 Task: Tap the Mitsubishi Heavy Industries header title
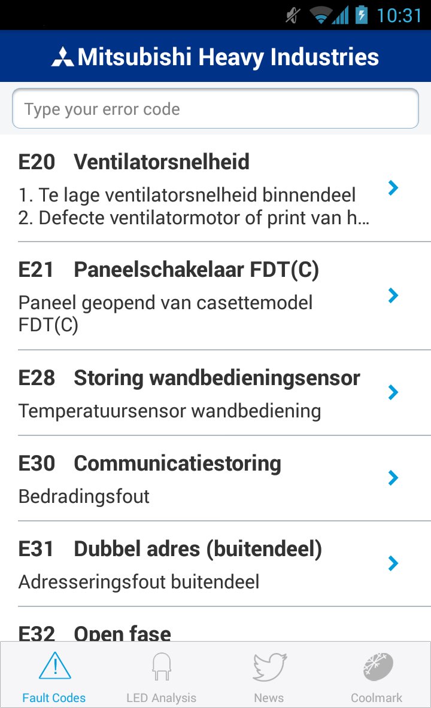point(228,57)
